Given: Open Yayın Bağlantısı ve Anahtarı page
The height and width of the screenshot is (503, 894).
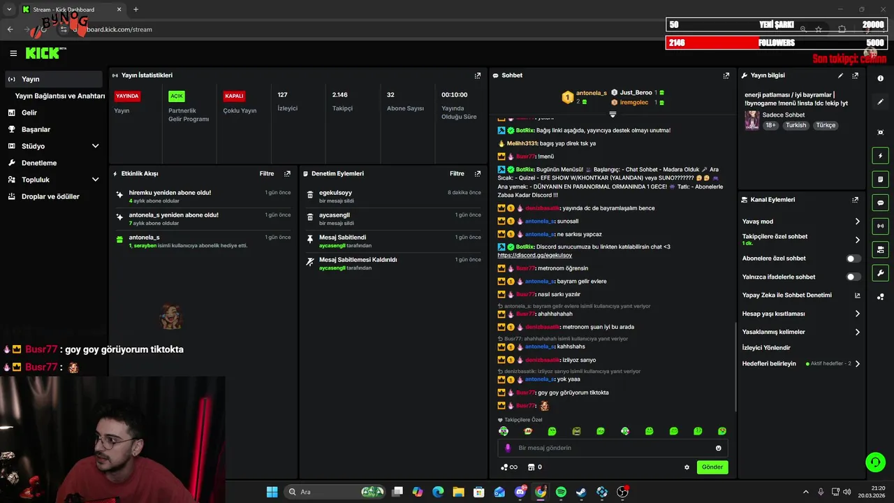Looking at the screenshot, I should [x=60, y=96].
